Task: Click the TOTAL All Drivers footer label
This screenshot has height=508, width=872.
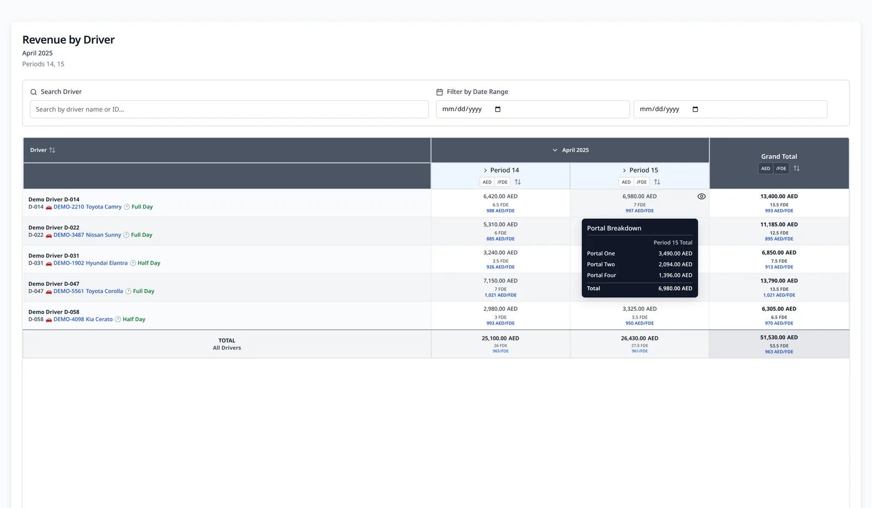Action: (x=227, y=345)
